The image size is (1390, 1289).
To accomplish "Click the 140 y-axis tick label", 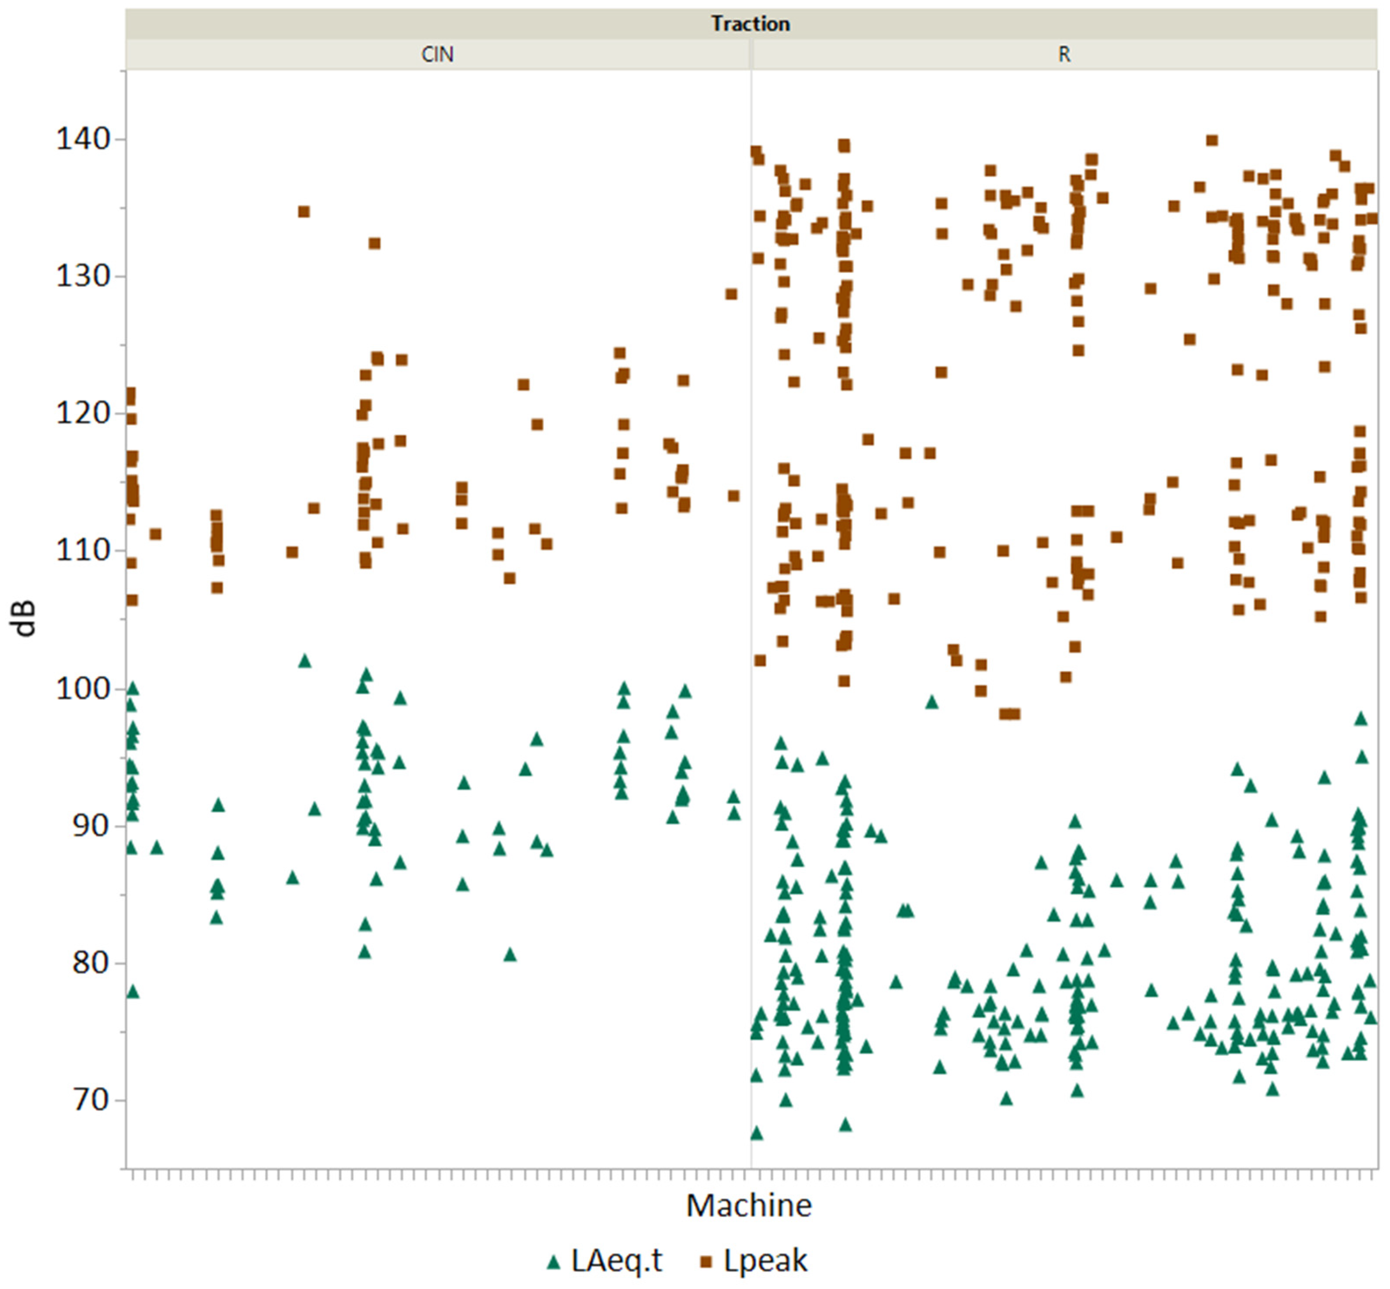I will click(x=83, y=140).
